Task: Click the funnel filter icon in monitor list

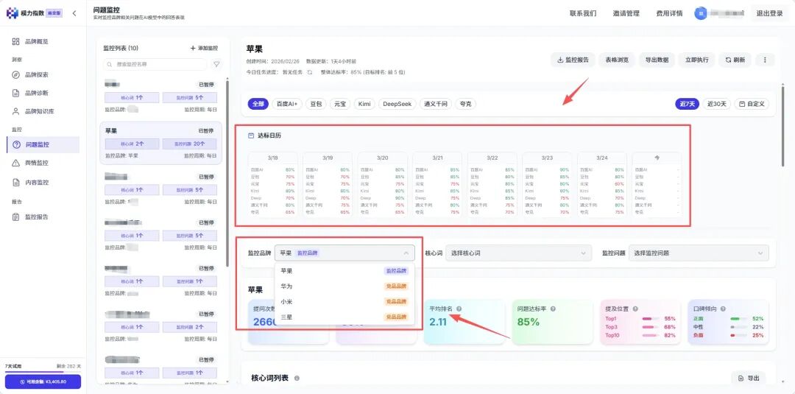Action: [216, 64]
